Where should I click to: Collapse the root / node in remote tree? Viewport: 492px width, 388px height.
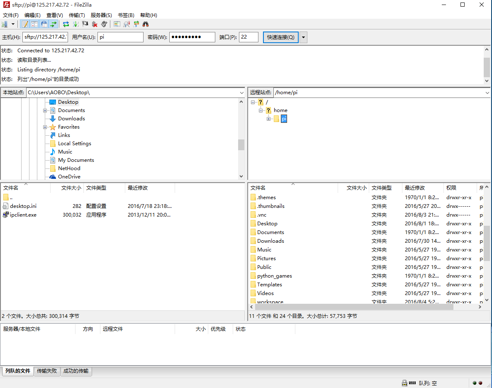253,102
